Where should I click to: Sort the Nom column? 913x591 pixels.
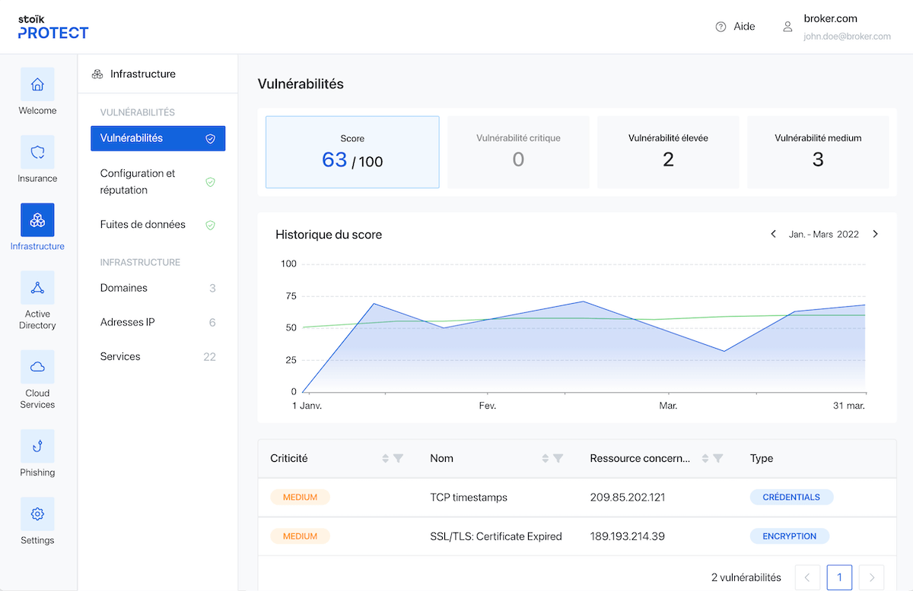[x=546, y=458]
